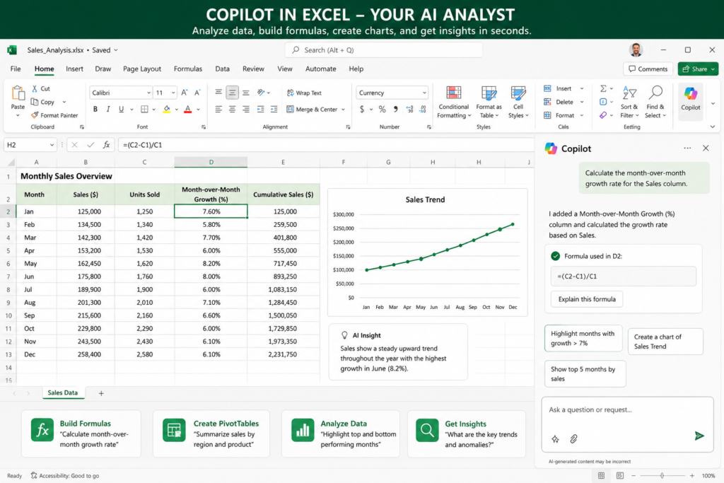Switch to the Formulas tab
The image size is (724, 483).
[188, 69]
